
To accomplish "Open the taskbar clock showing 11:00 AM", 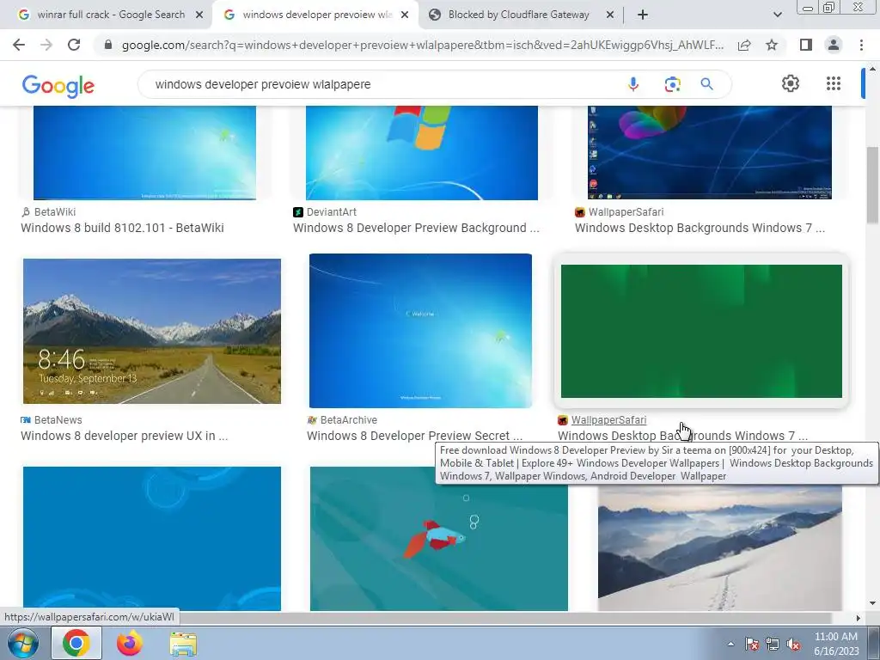I will coord(835,644).
